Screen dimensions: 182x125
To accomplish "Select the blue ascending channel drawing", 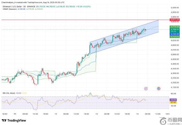I will click(x=124, y=37).
